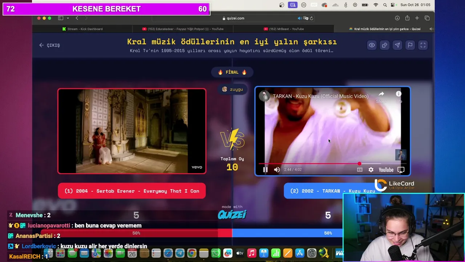Open the Tarkan video title link

[x=320, y=96]
